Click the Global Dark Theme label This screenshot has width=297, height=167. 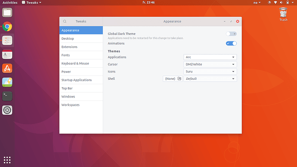tap(122, 34)
